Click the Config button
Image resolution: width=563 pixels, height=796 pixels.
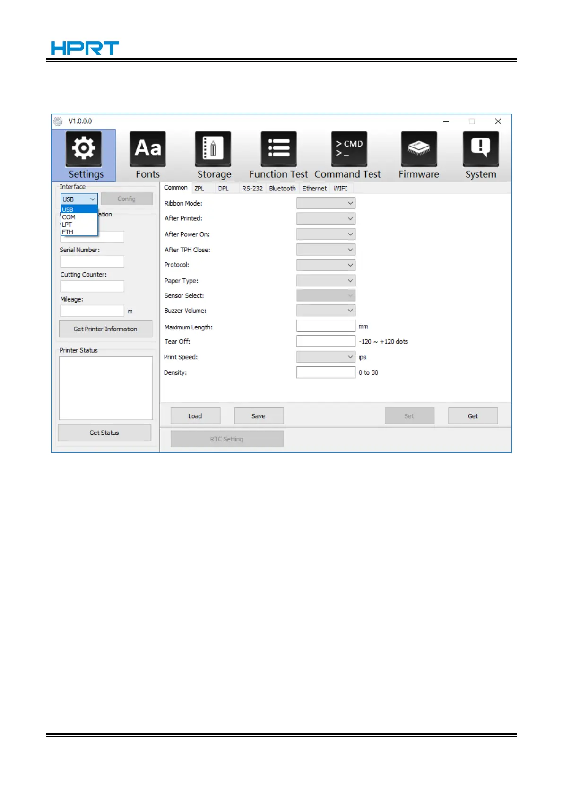pyautogui.click(x=127, y=199)
